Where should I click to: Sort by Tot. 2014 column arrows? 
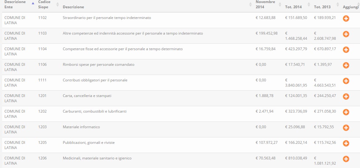click(309, 4)
